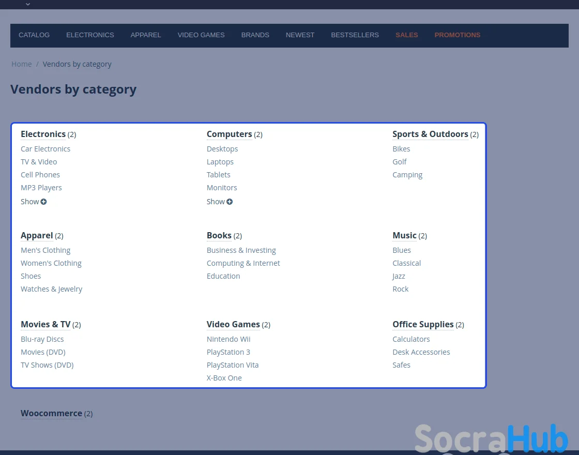The height and width of the screenshot is (455, 579).
Task: Open Desk Accessories link
Action: 421,352
